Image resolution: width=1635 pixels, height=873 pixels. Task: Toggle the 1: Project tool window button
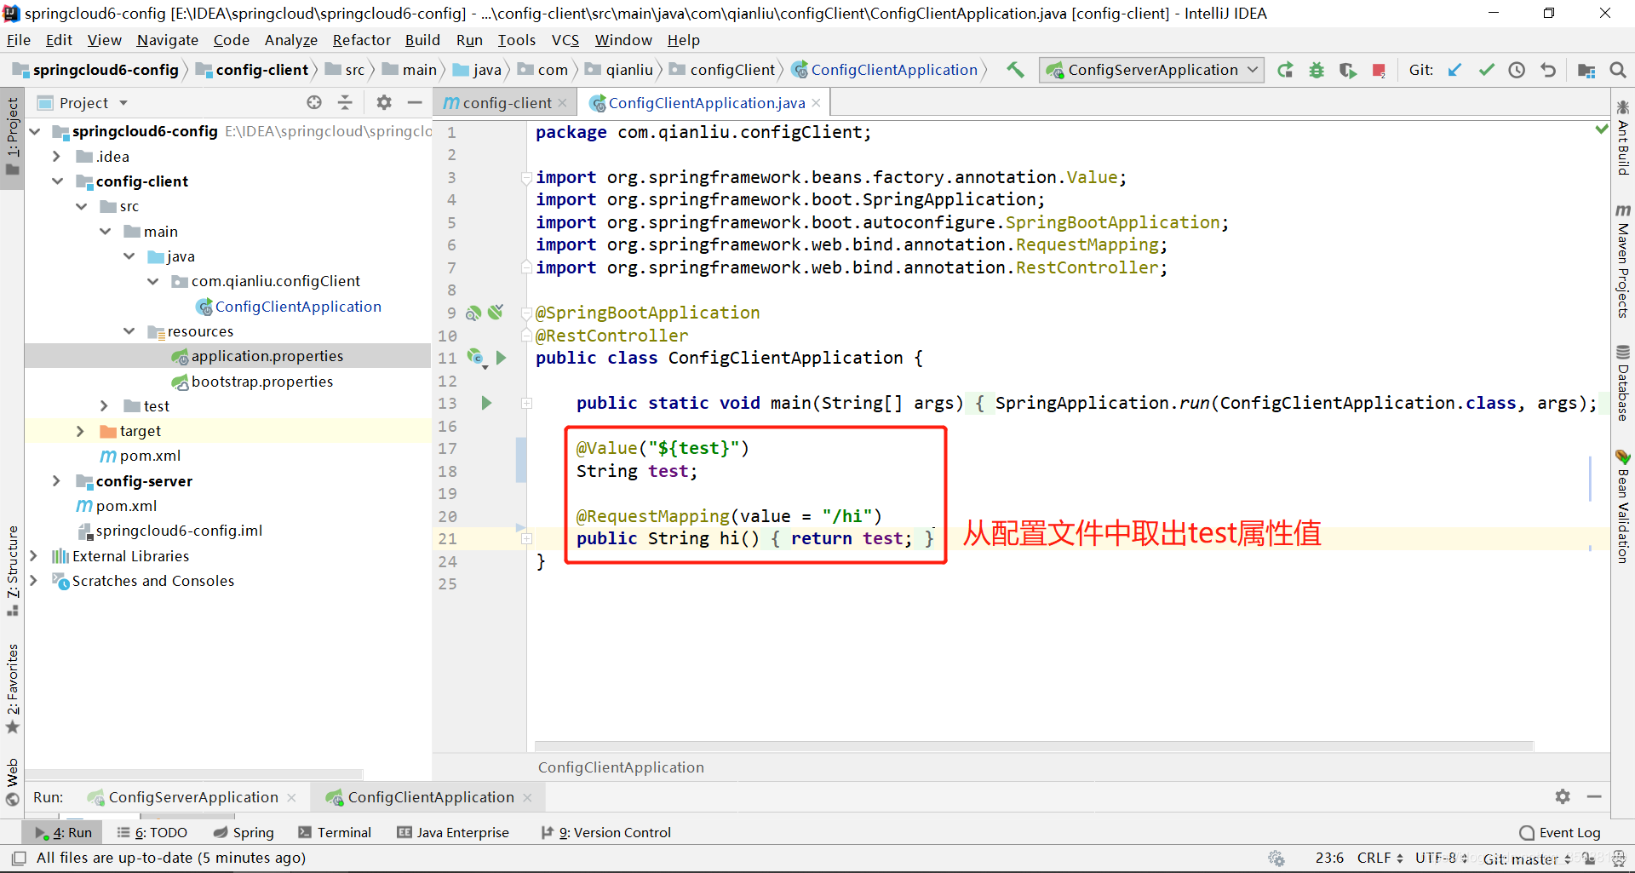click(x=12, y=136)
